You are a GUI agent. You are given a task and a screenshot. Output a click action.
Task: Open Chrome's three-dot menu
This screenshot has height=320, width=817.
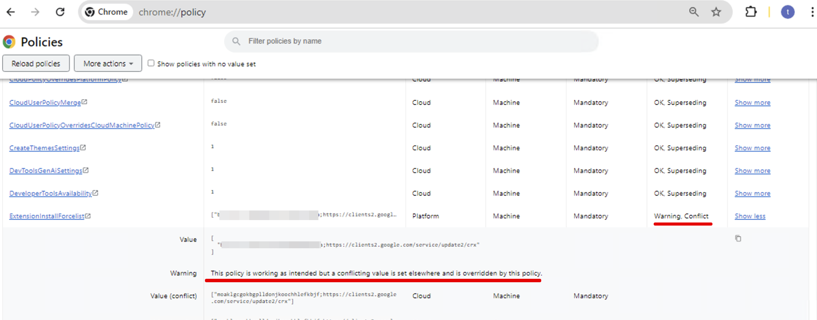(812, 12)
